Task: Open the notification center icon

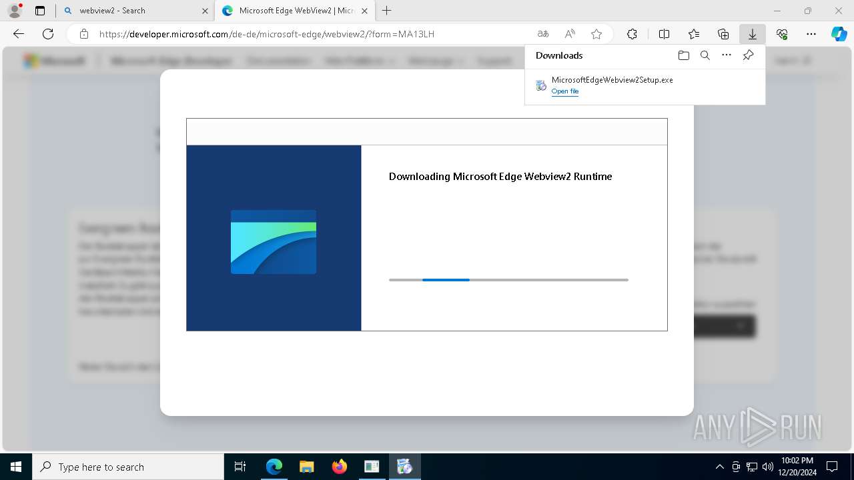Action: point(832,467)
